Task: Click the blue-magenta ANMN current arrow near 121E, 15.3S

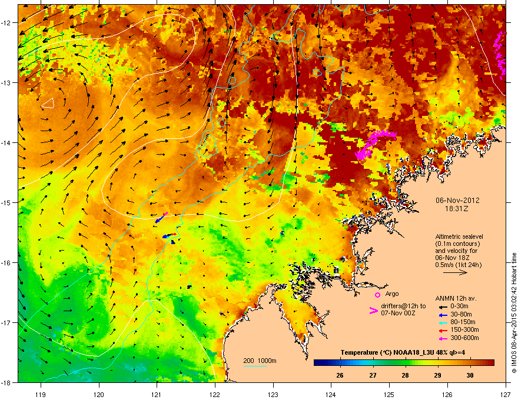Action: click(161, 218)
